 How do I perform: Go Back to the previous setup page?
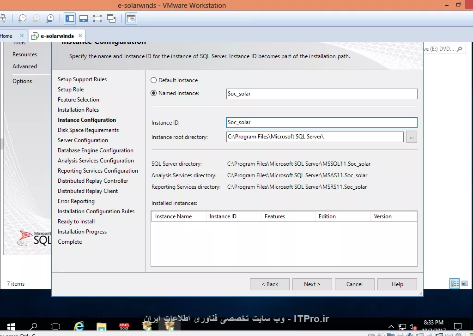270,284
